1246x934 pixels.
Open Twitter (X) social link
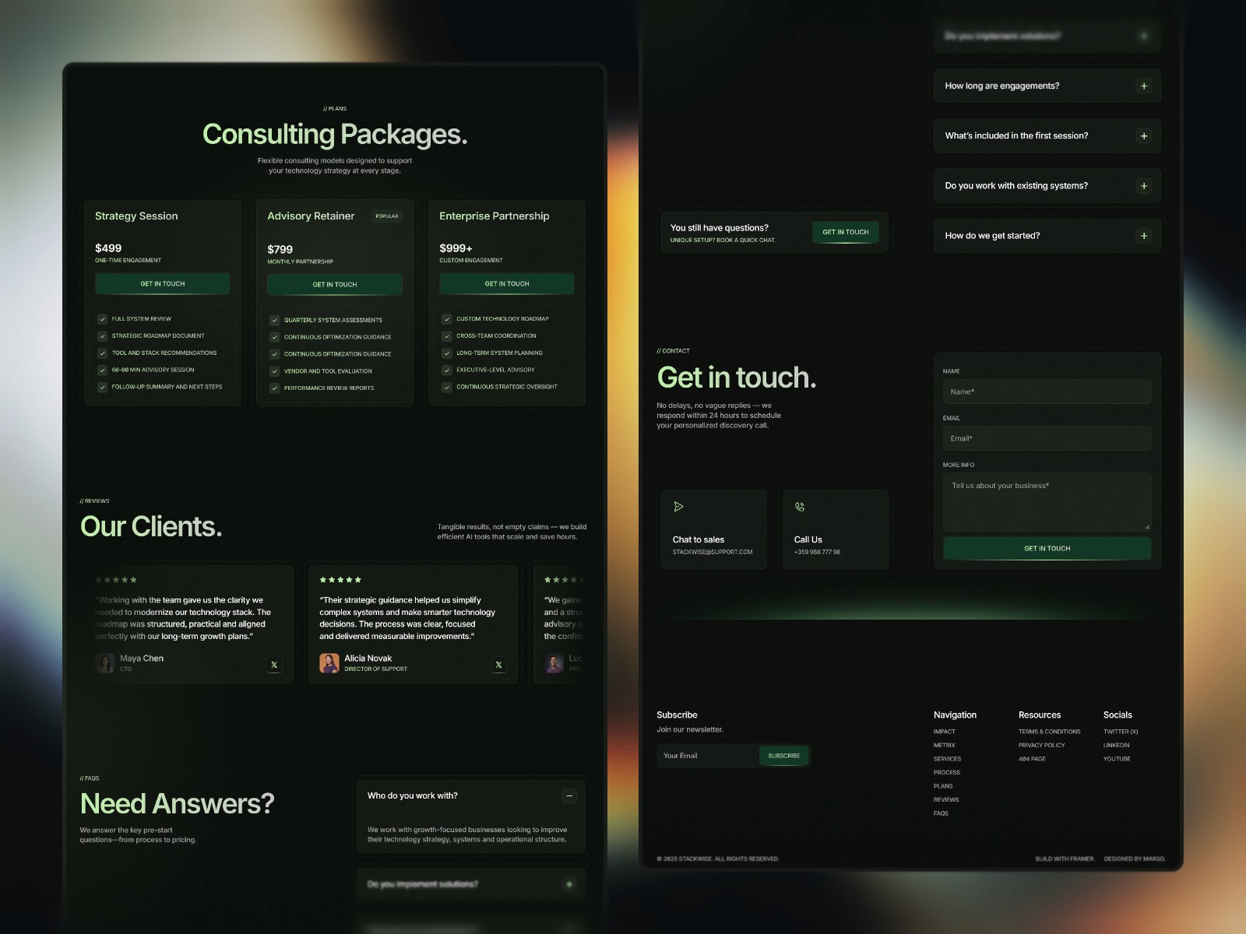pyautogui.click(x=1121, y=732)
